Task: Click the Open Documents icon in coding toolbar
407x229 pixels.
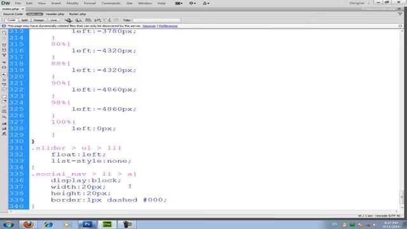Action: [4, 33]
